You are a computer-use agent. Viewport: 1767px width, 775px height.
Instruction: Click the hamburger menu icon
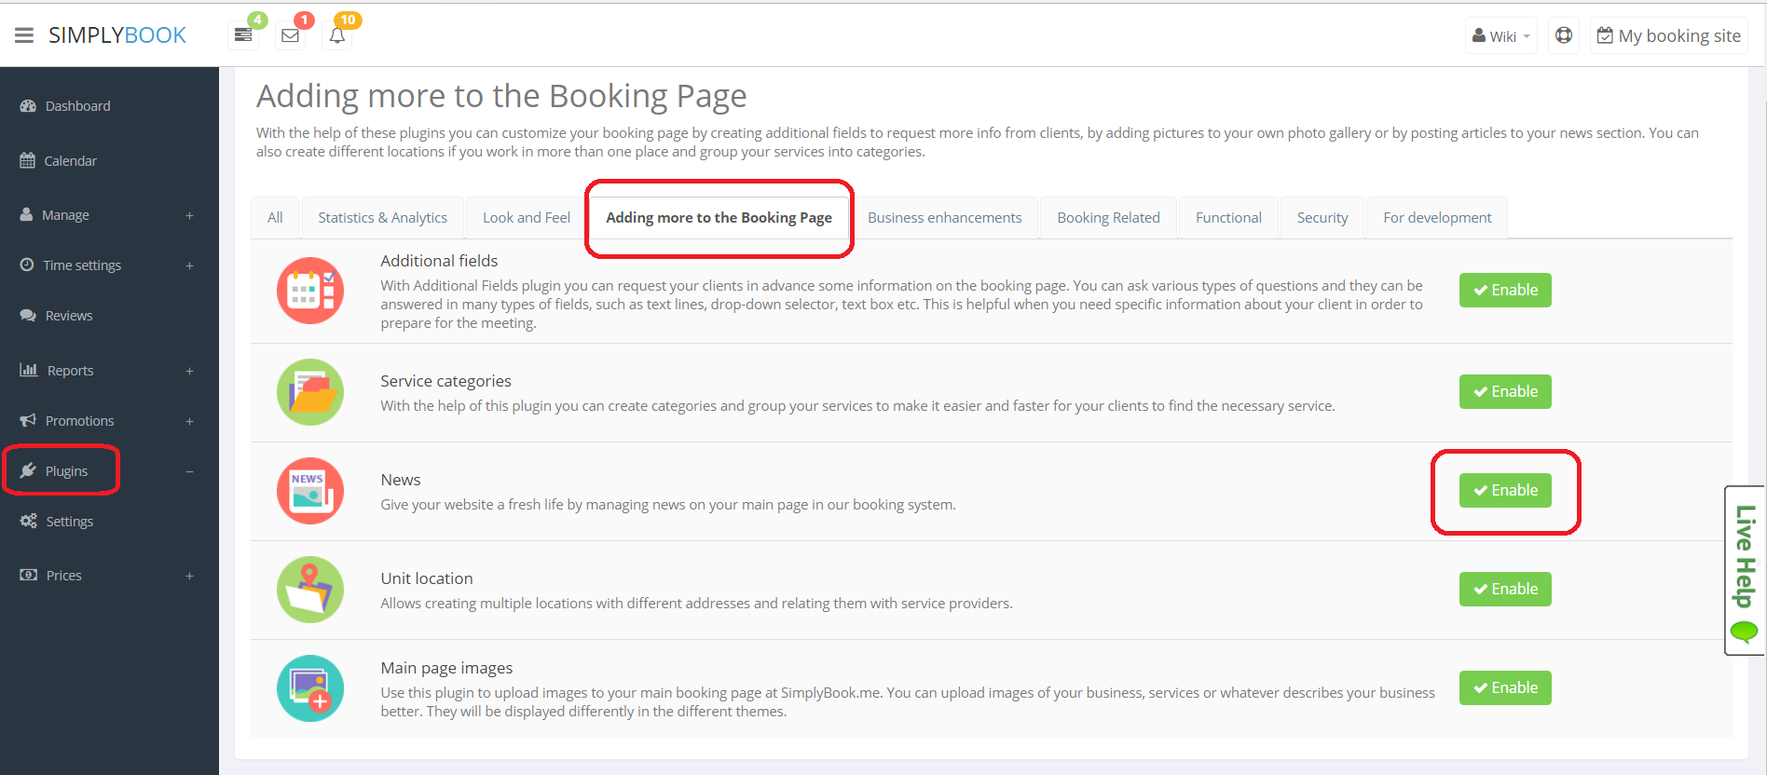(24, 35)
